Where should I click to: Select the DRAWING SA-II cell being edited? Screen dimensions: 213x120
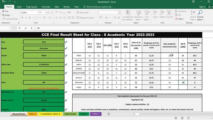[183, 82]
